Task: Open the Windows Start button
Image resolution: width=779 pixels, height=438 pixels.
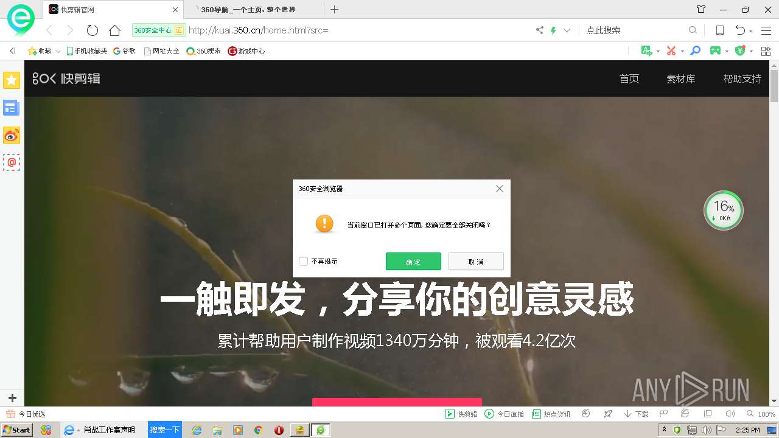Action: click(16, 429)
